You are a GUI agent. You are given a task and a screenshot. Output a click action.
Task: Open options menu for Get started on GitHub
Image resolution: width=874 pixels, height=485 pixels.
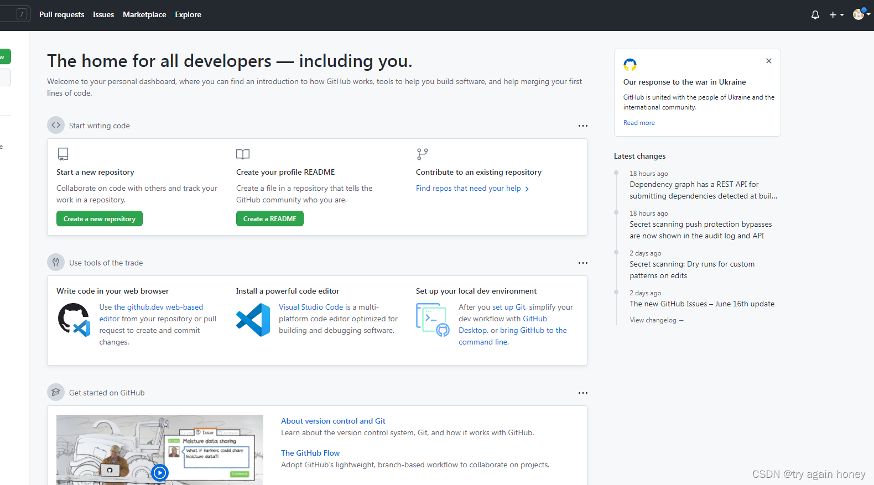coord(583,393)
